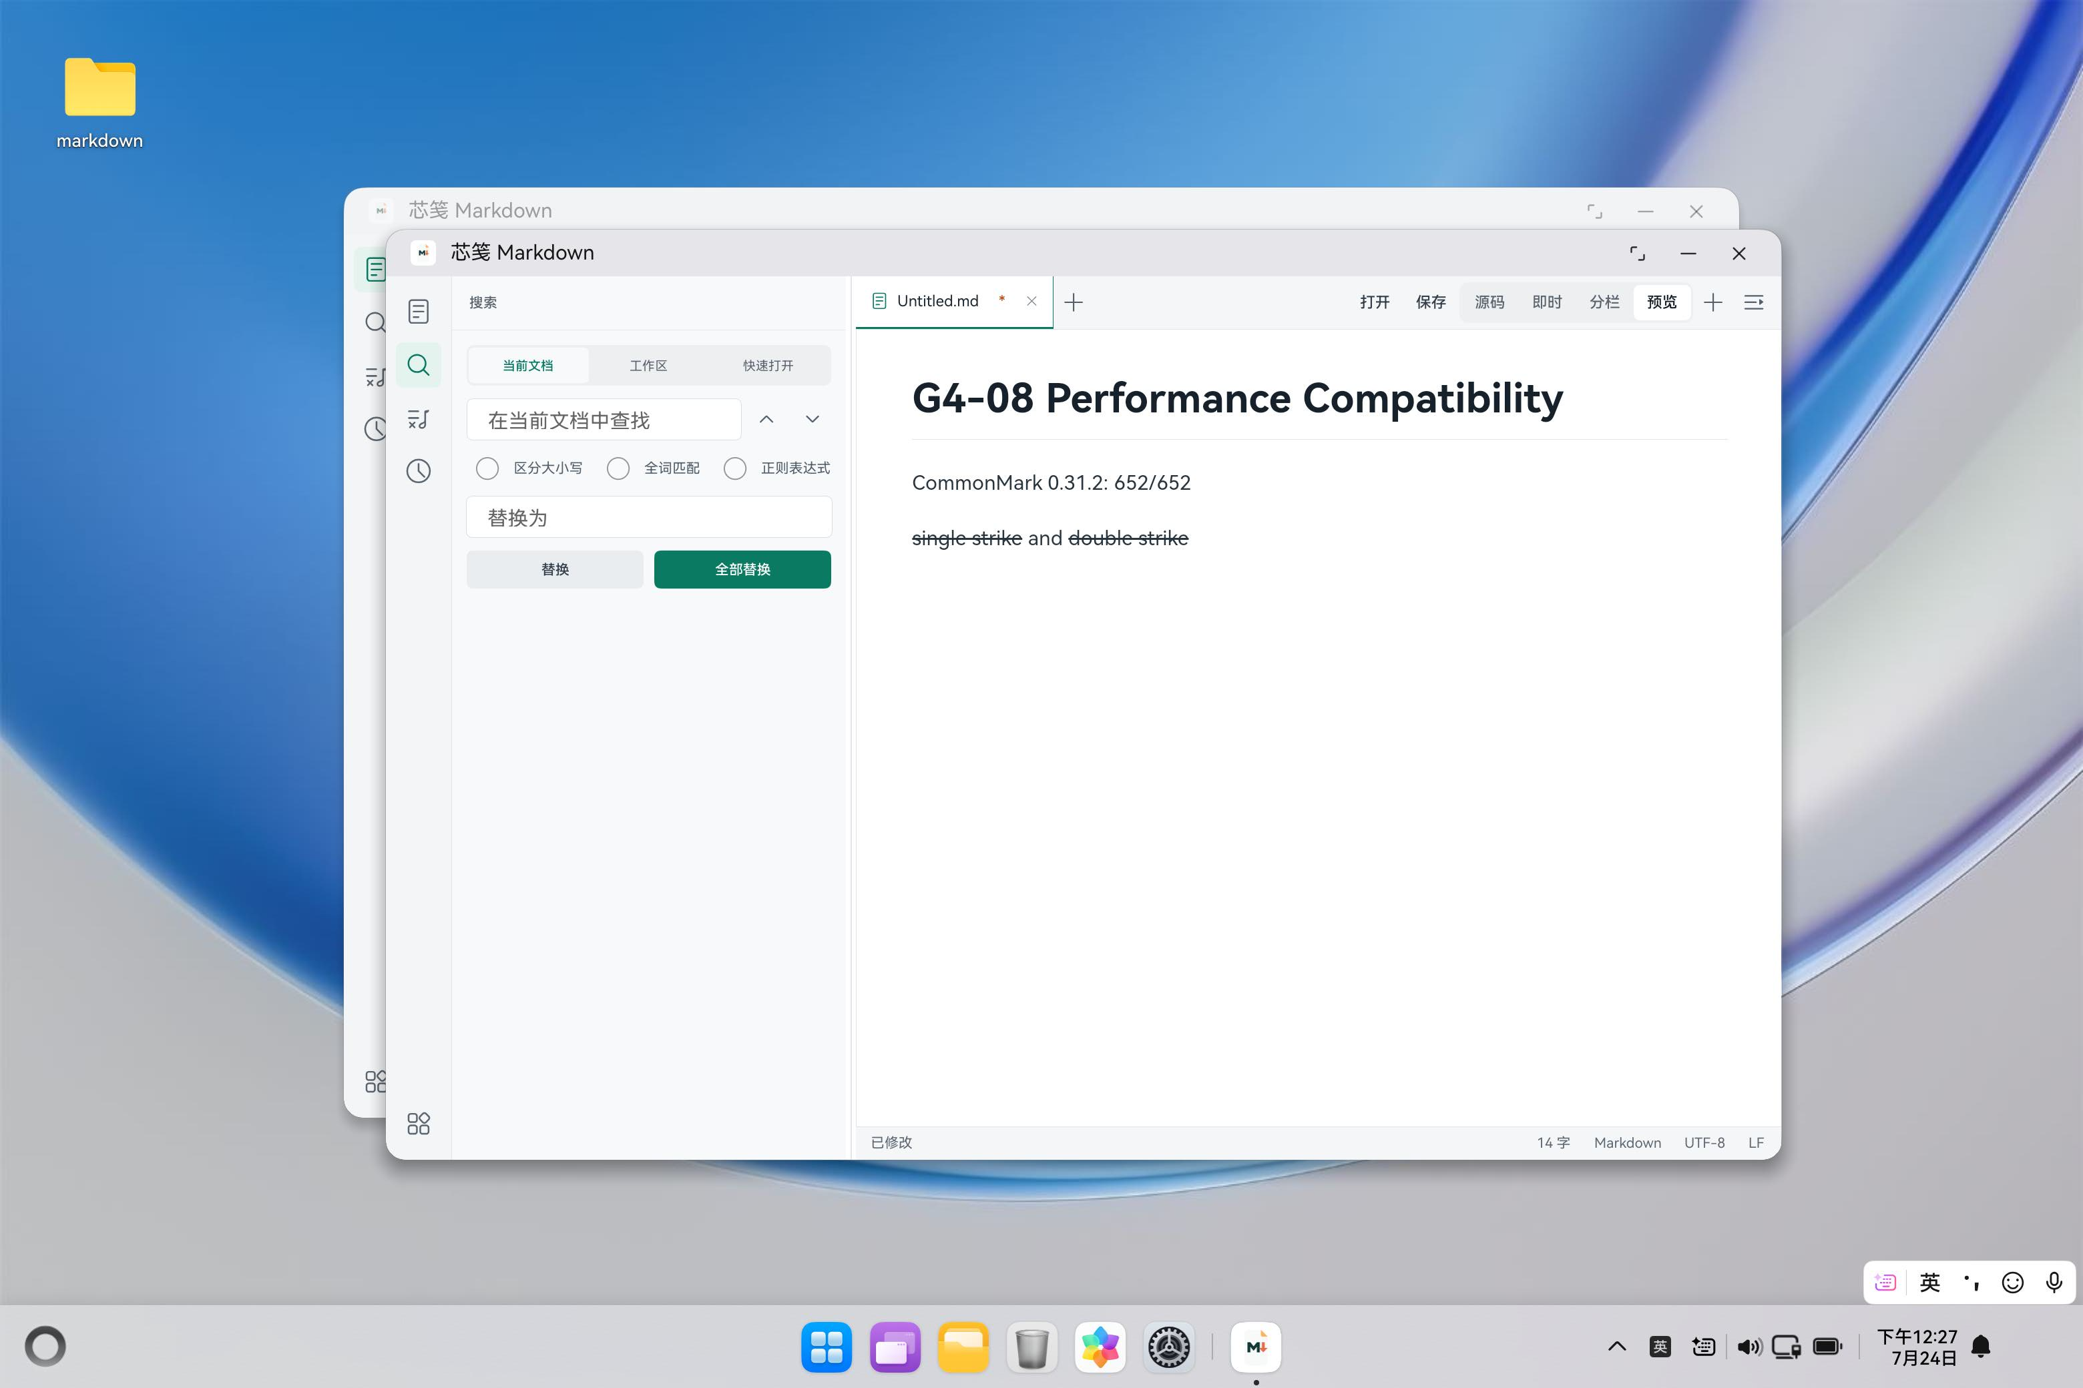Open the gallery photos app in the dock

pos(1100,1347)
